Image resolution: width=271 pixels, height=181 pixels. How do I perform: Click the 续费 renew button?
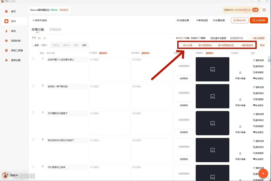coord(255,10)
